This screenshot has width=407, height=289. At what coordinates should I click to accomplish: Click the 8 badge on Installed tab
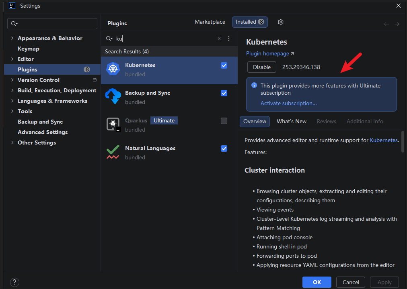pos(261,22)
